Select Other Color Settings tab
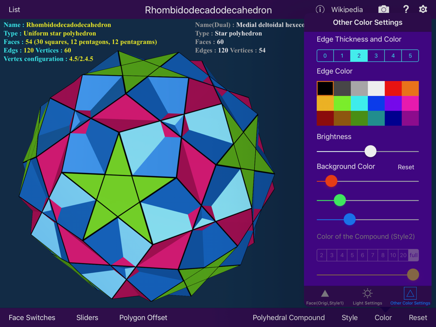The image size is (436, 327). click(x=410, y=297)
